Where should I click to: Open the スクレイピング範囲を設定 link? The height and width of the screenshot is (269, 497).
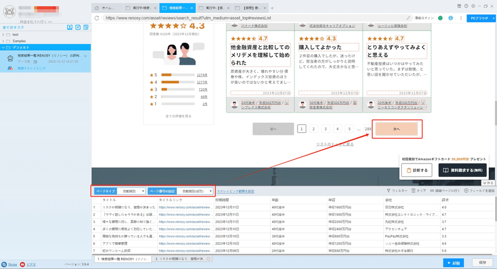(235, 191)
